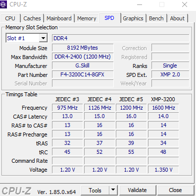Minimize the CPU-Z window

click(140, 4)
